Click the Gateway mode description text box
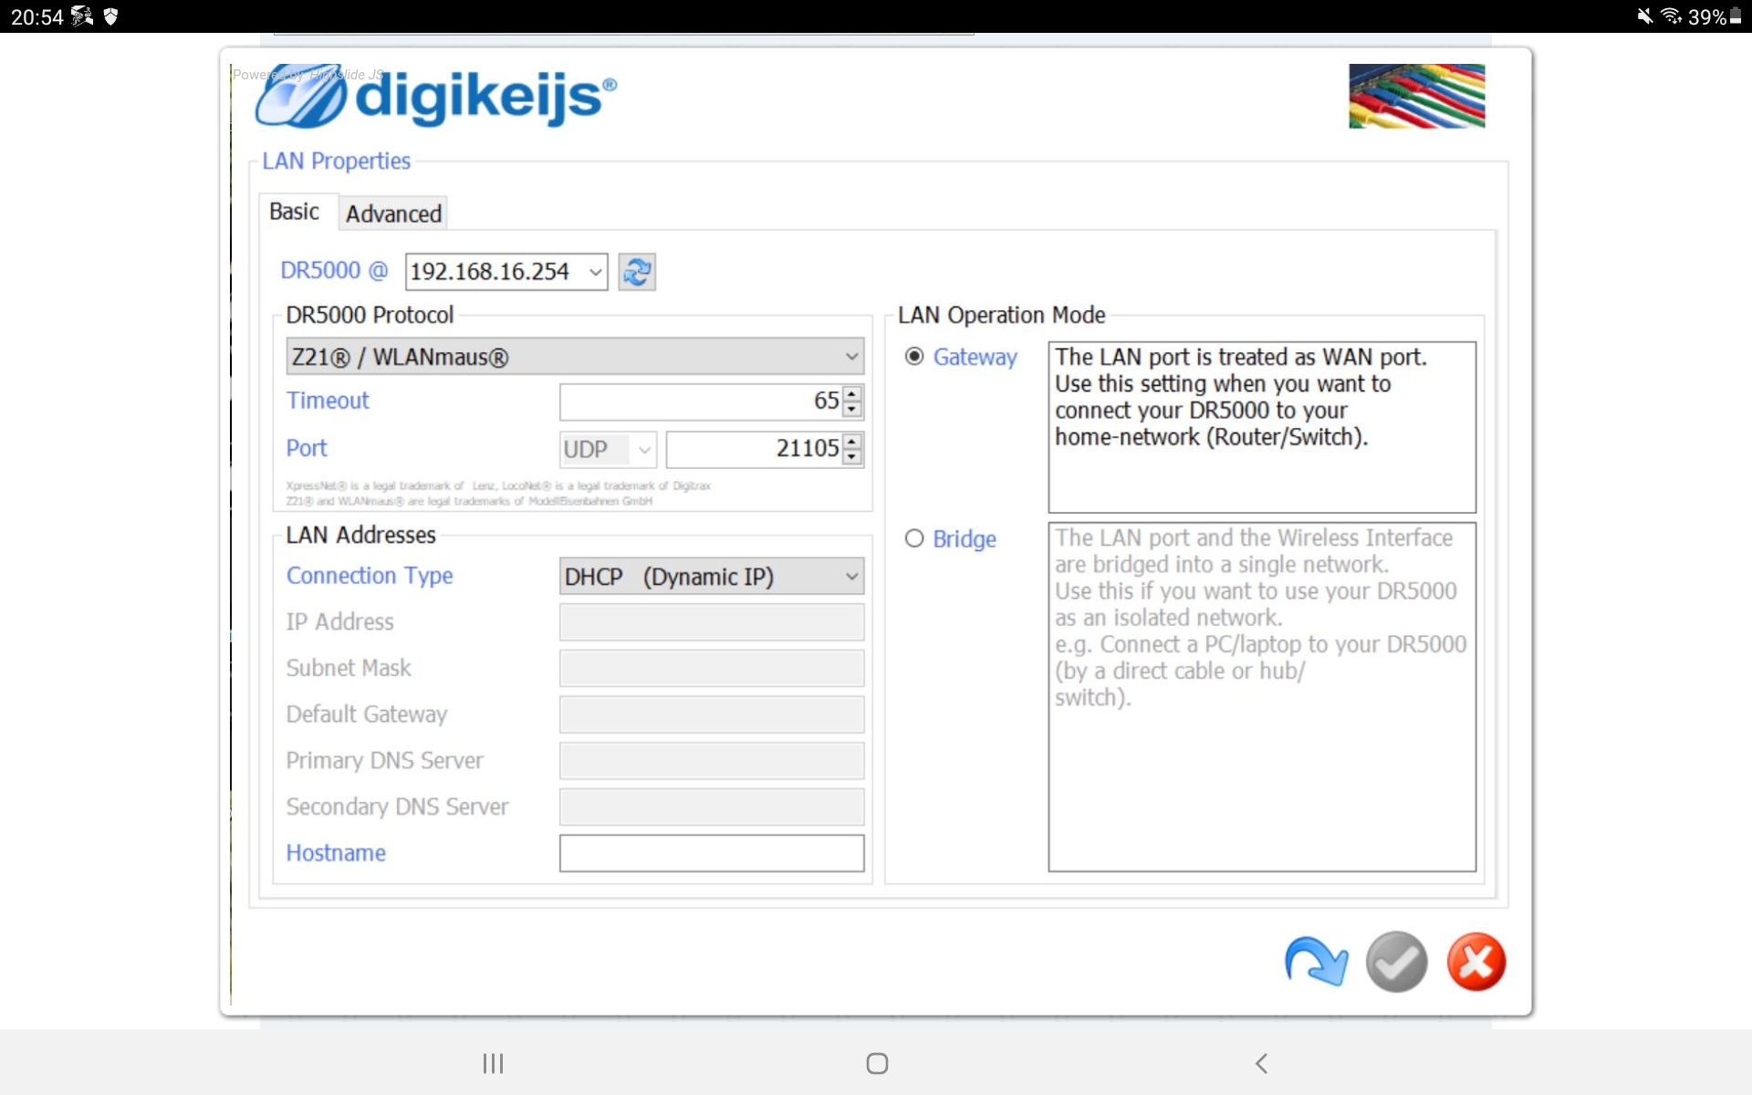The width and height of the screenshot is (1752, 1095). click(x=1262, y=427)
